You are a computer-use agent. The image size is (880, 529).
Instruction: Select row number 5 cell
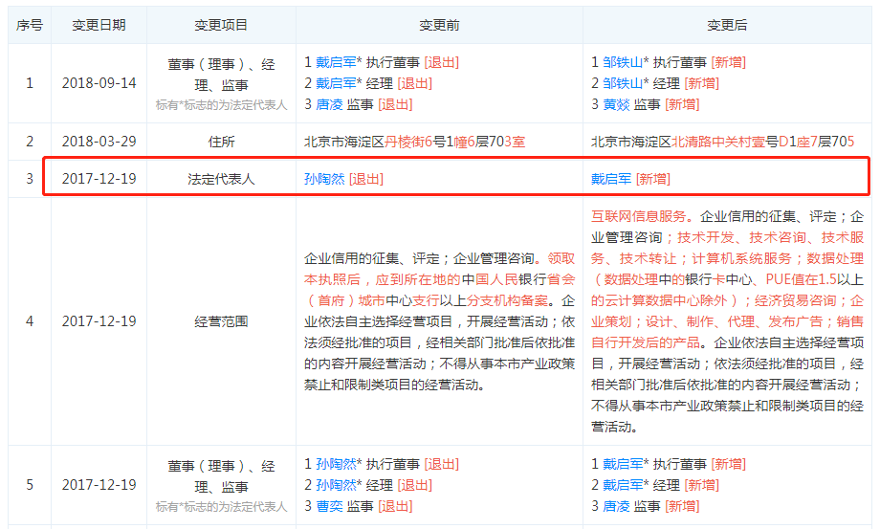click(x=30, y=485)
